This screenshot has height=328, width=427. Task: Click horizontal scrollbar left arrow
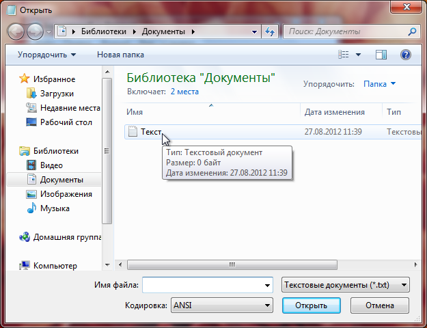120,264
